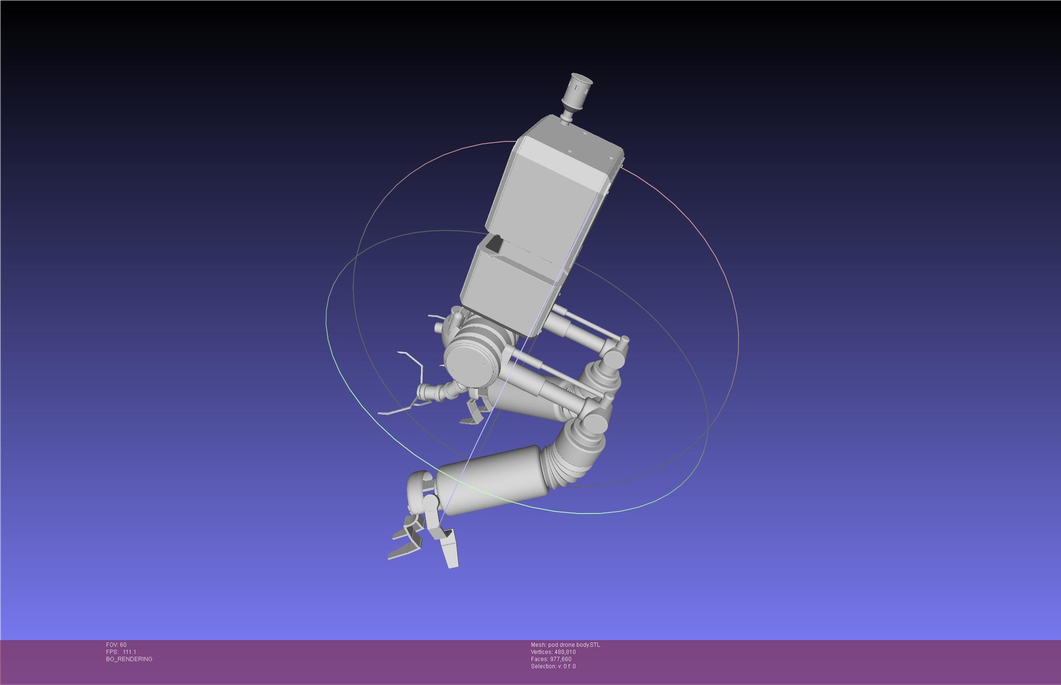1061x685 pixels.
Task: Click the BO_RENDERING status label
Action: coord(129,659)
